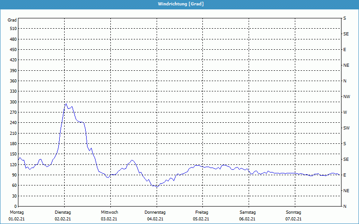Click the 270 value on the y-axis
This screenshot has width=359, height=224.
click(13, 112)
